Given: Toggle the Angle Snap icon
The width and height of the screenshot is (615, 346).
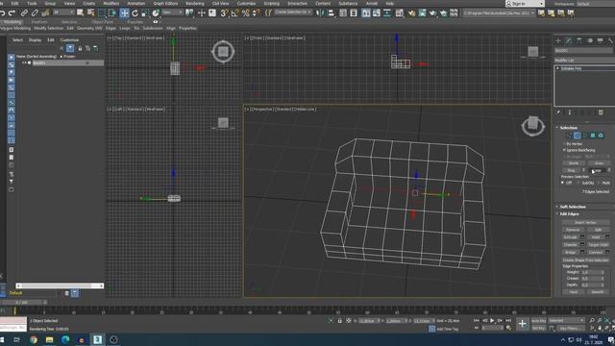Looking at the screenshot, I should [234, 12].
